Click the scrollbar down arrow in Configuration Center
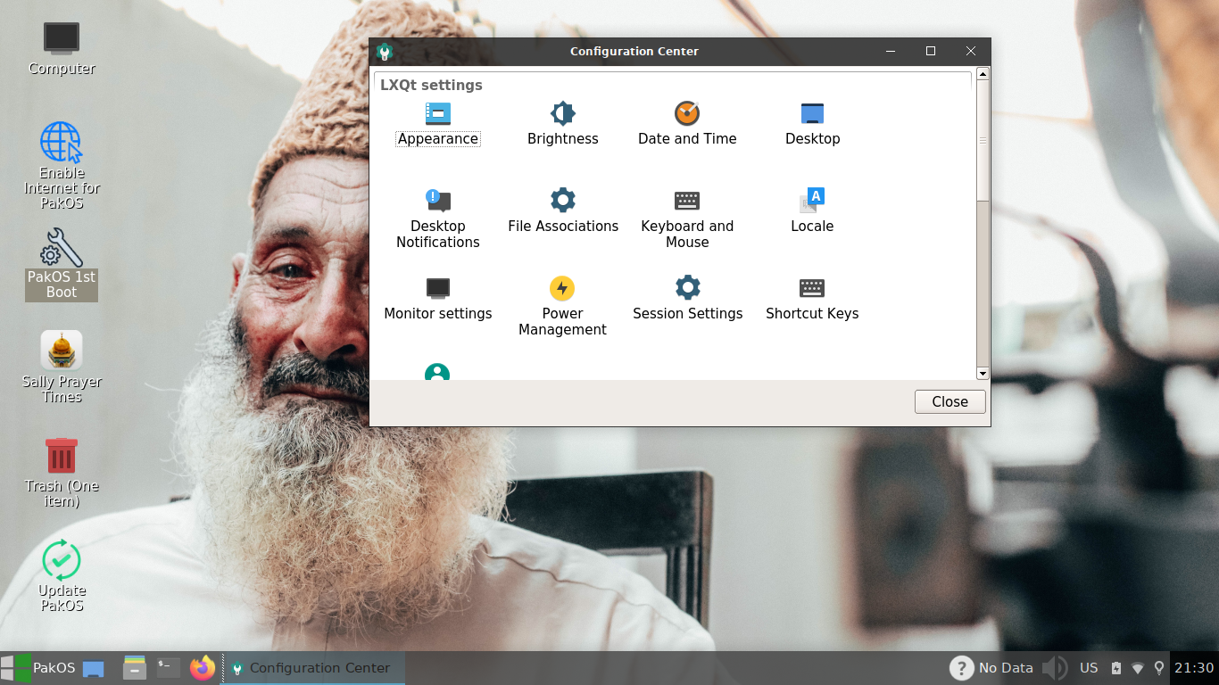This screenshot has width=1219, height=685. pos(983,373)
